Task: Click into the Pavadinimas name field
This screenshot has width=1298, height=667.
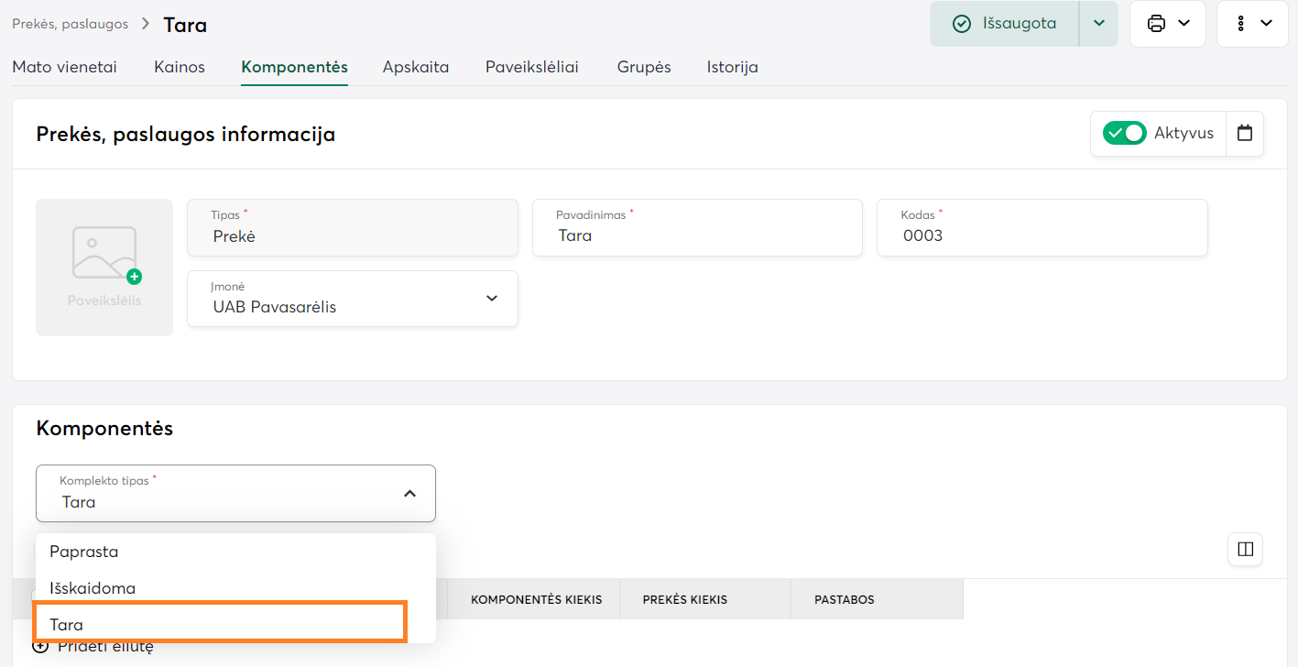Action: pyautogui.click(x=697, y=235)
